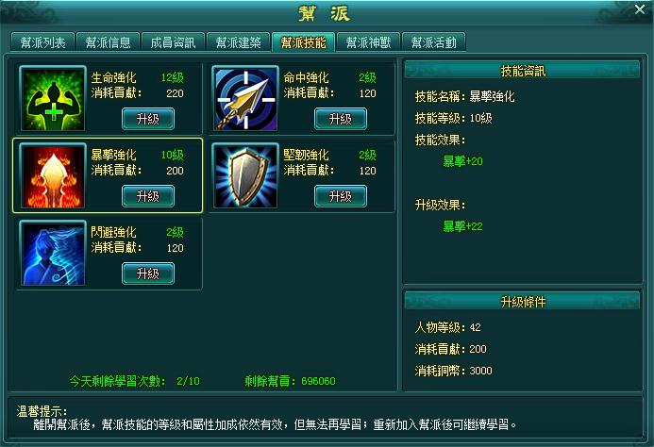This screenshot has width=654, height=447.
Task: Open the 幫派信息 tab
Action: [x=108, y=42]
